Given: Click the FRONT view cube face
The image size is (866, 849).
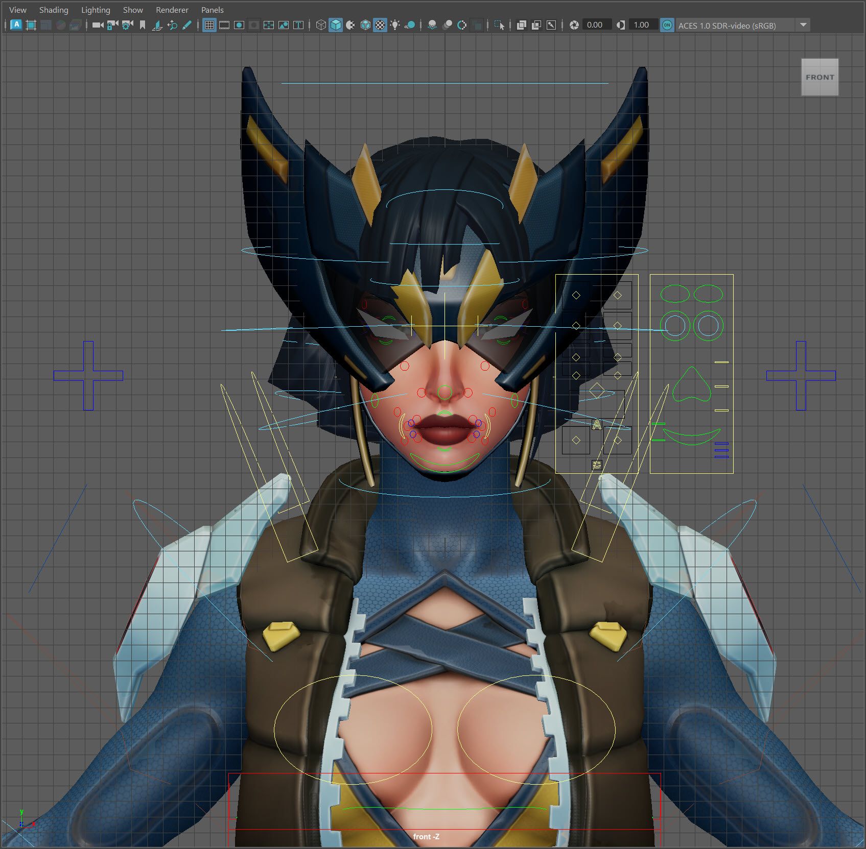Looking at the screenshot, I should [820, 77].
